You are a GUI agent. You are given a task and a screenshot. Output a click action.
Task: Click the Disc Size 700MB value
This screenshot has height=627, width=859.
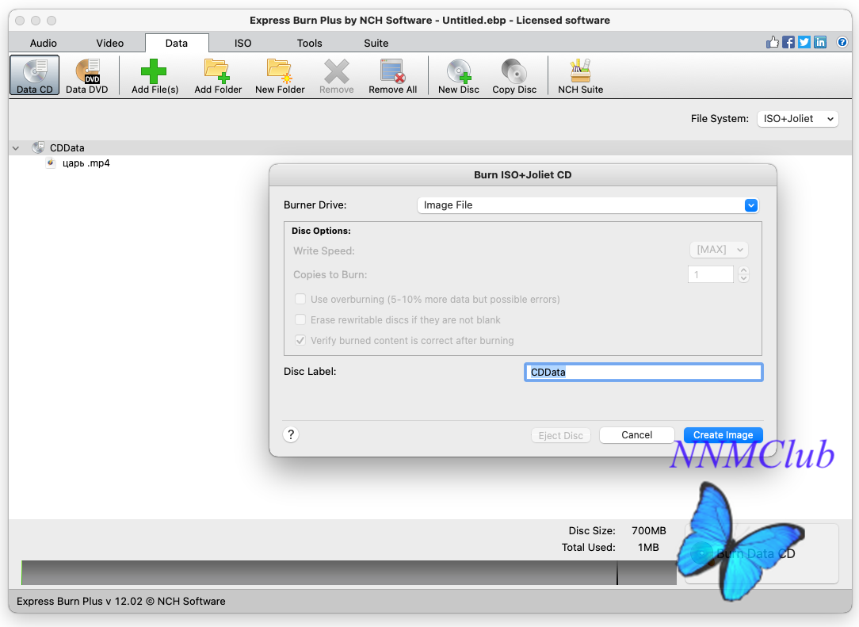pos(649,530)
